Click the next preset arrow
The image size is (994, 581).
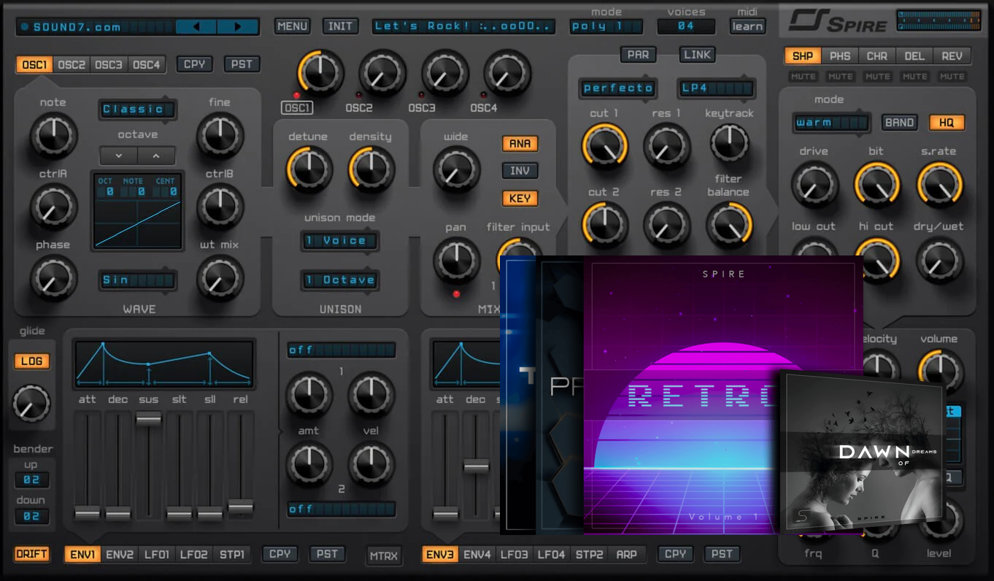click(238, 27)
